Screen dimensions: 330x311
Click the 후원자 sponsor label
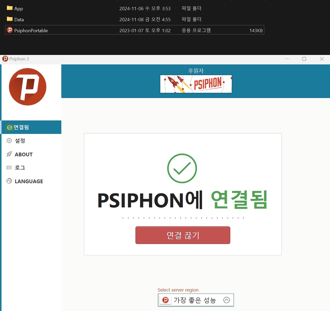point(196,71)
